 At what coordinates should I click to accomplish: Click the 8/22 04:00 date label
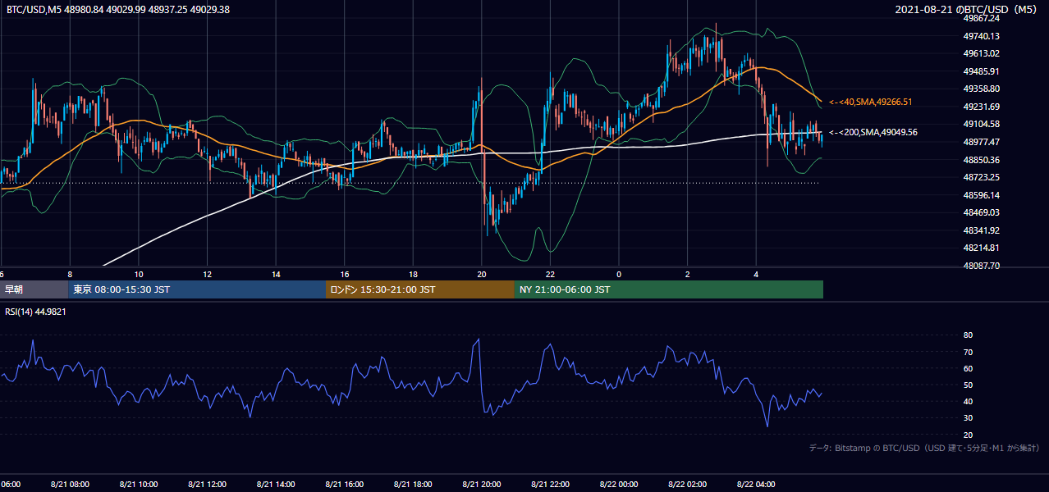[x=756, y=485]
